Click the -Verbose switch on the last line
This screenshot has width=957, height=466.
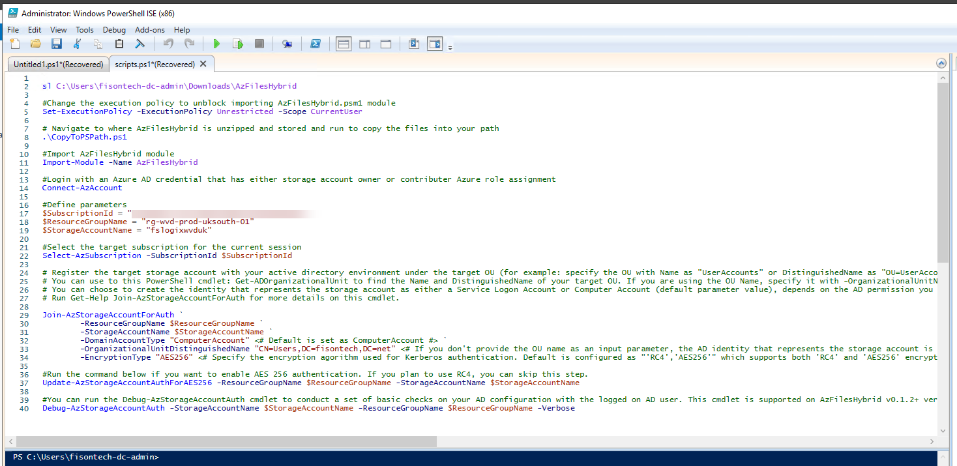coord(556,408)
